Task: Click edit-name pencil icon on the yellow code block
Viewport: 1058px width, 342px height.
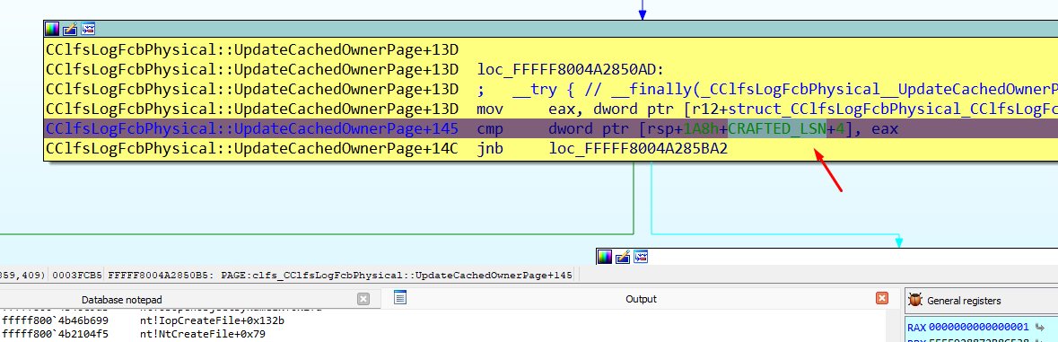Action: [x=70, y=29]
